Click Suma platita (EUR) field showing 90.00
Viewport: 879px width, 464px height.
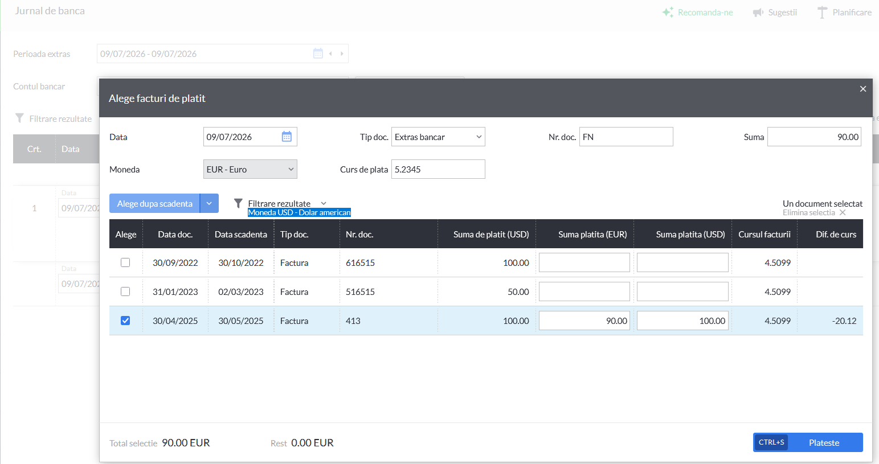tap(584, 321)
